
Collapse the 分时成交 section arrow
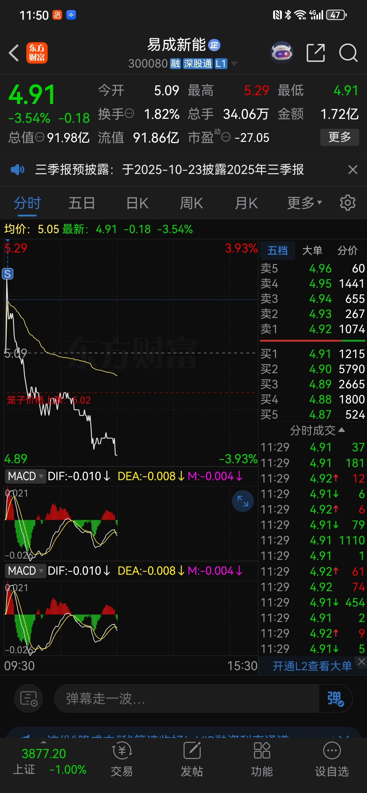point(342,430)
